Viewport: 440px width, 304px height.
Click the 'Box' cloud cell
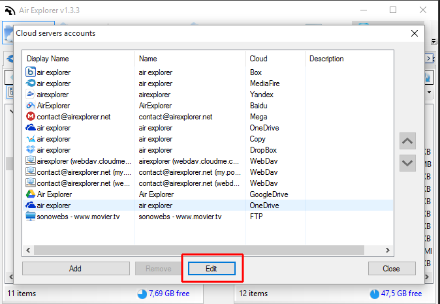point(256,72)
